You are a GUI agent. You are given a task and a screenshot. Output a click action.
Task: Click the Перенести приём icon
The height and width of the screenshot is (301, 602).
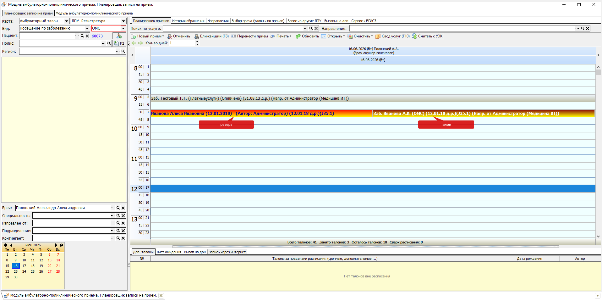pyautogui.click(x=233, y=36)
